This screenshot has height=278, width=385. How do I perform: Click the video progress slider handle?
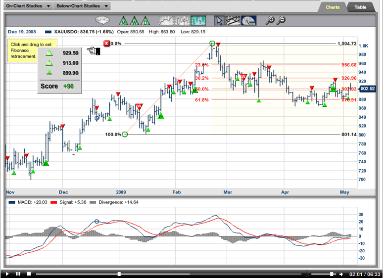(x=119, y=274)
